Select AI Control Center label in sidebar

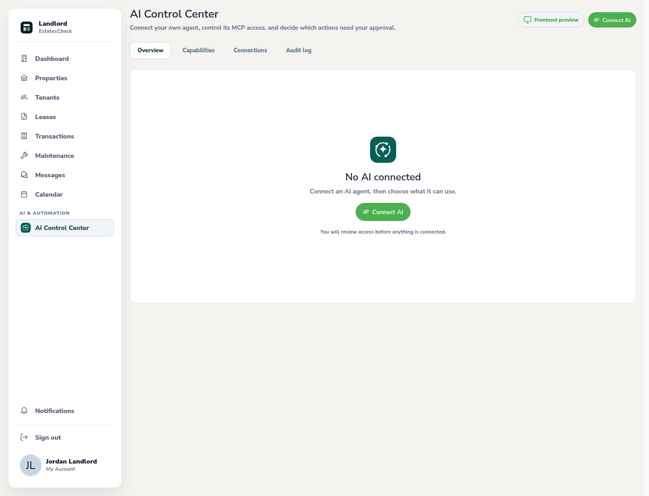(x=62, y=228)
